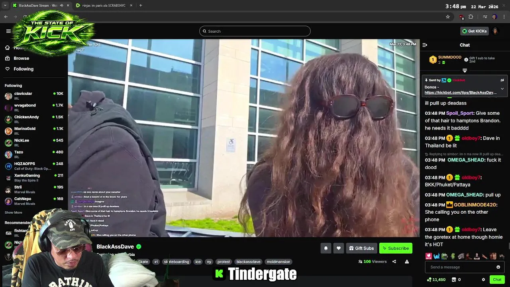Click the Get KICKs button
510x287 pixels.
[x=474, y=31]
